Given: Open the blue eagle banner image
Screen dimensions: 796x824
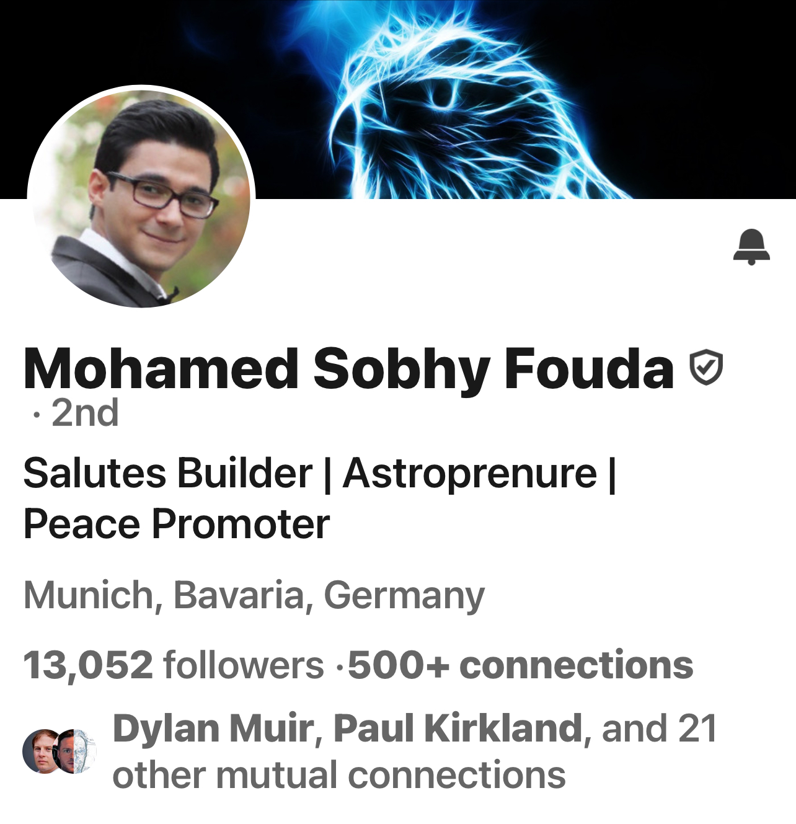Looking at the screenshot, I should 398,99.
